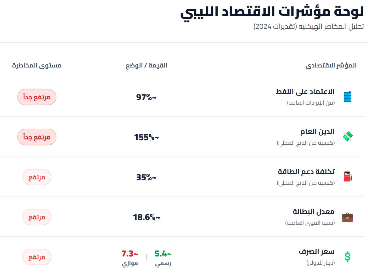This screenshot has width=368, height=278.
Task: Click the 'مستوى المخاطرة' column header
Action: 37,65
